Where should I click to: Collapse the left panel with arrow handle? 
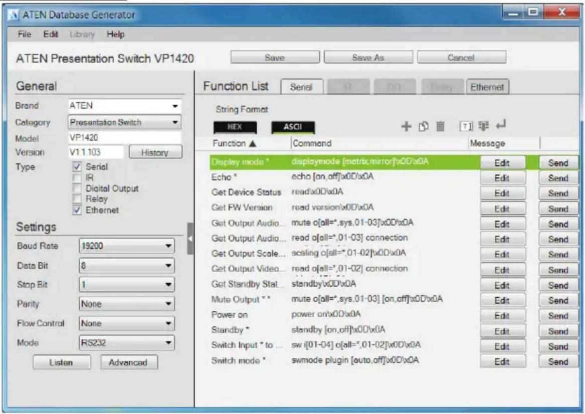pyautogui.click(x=190, y=239)
